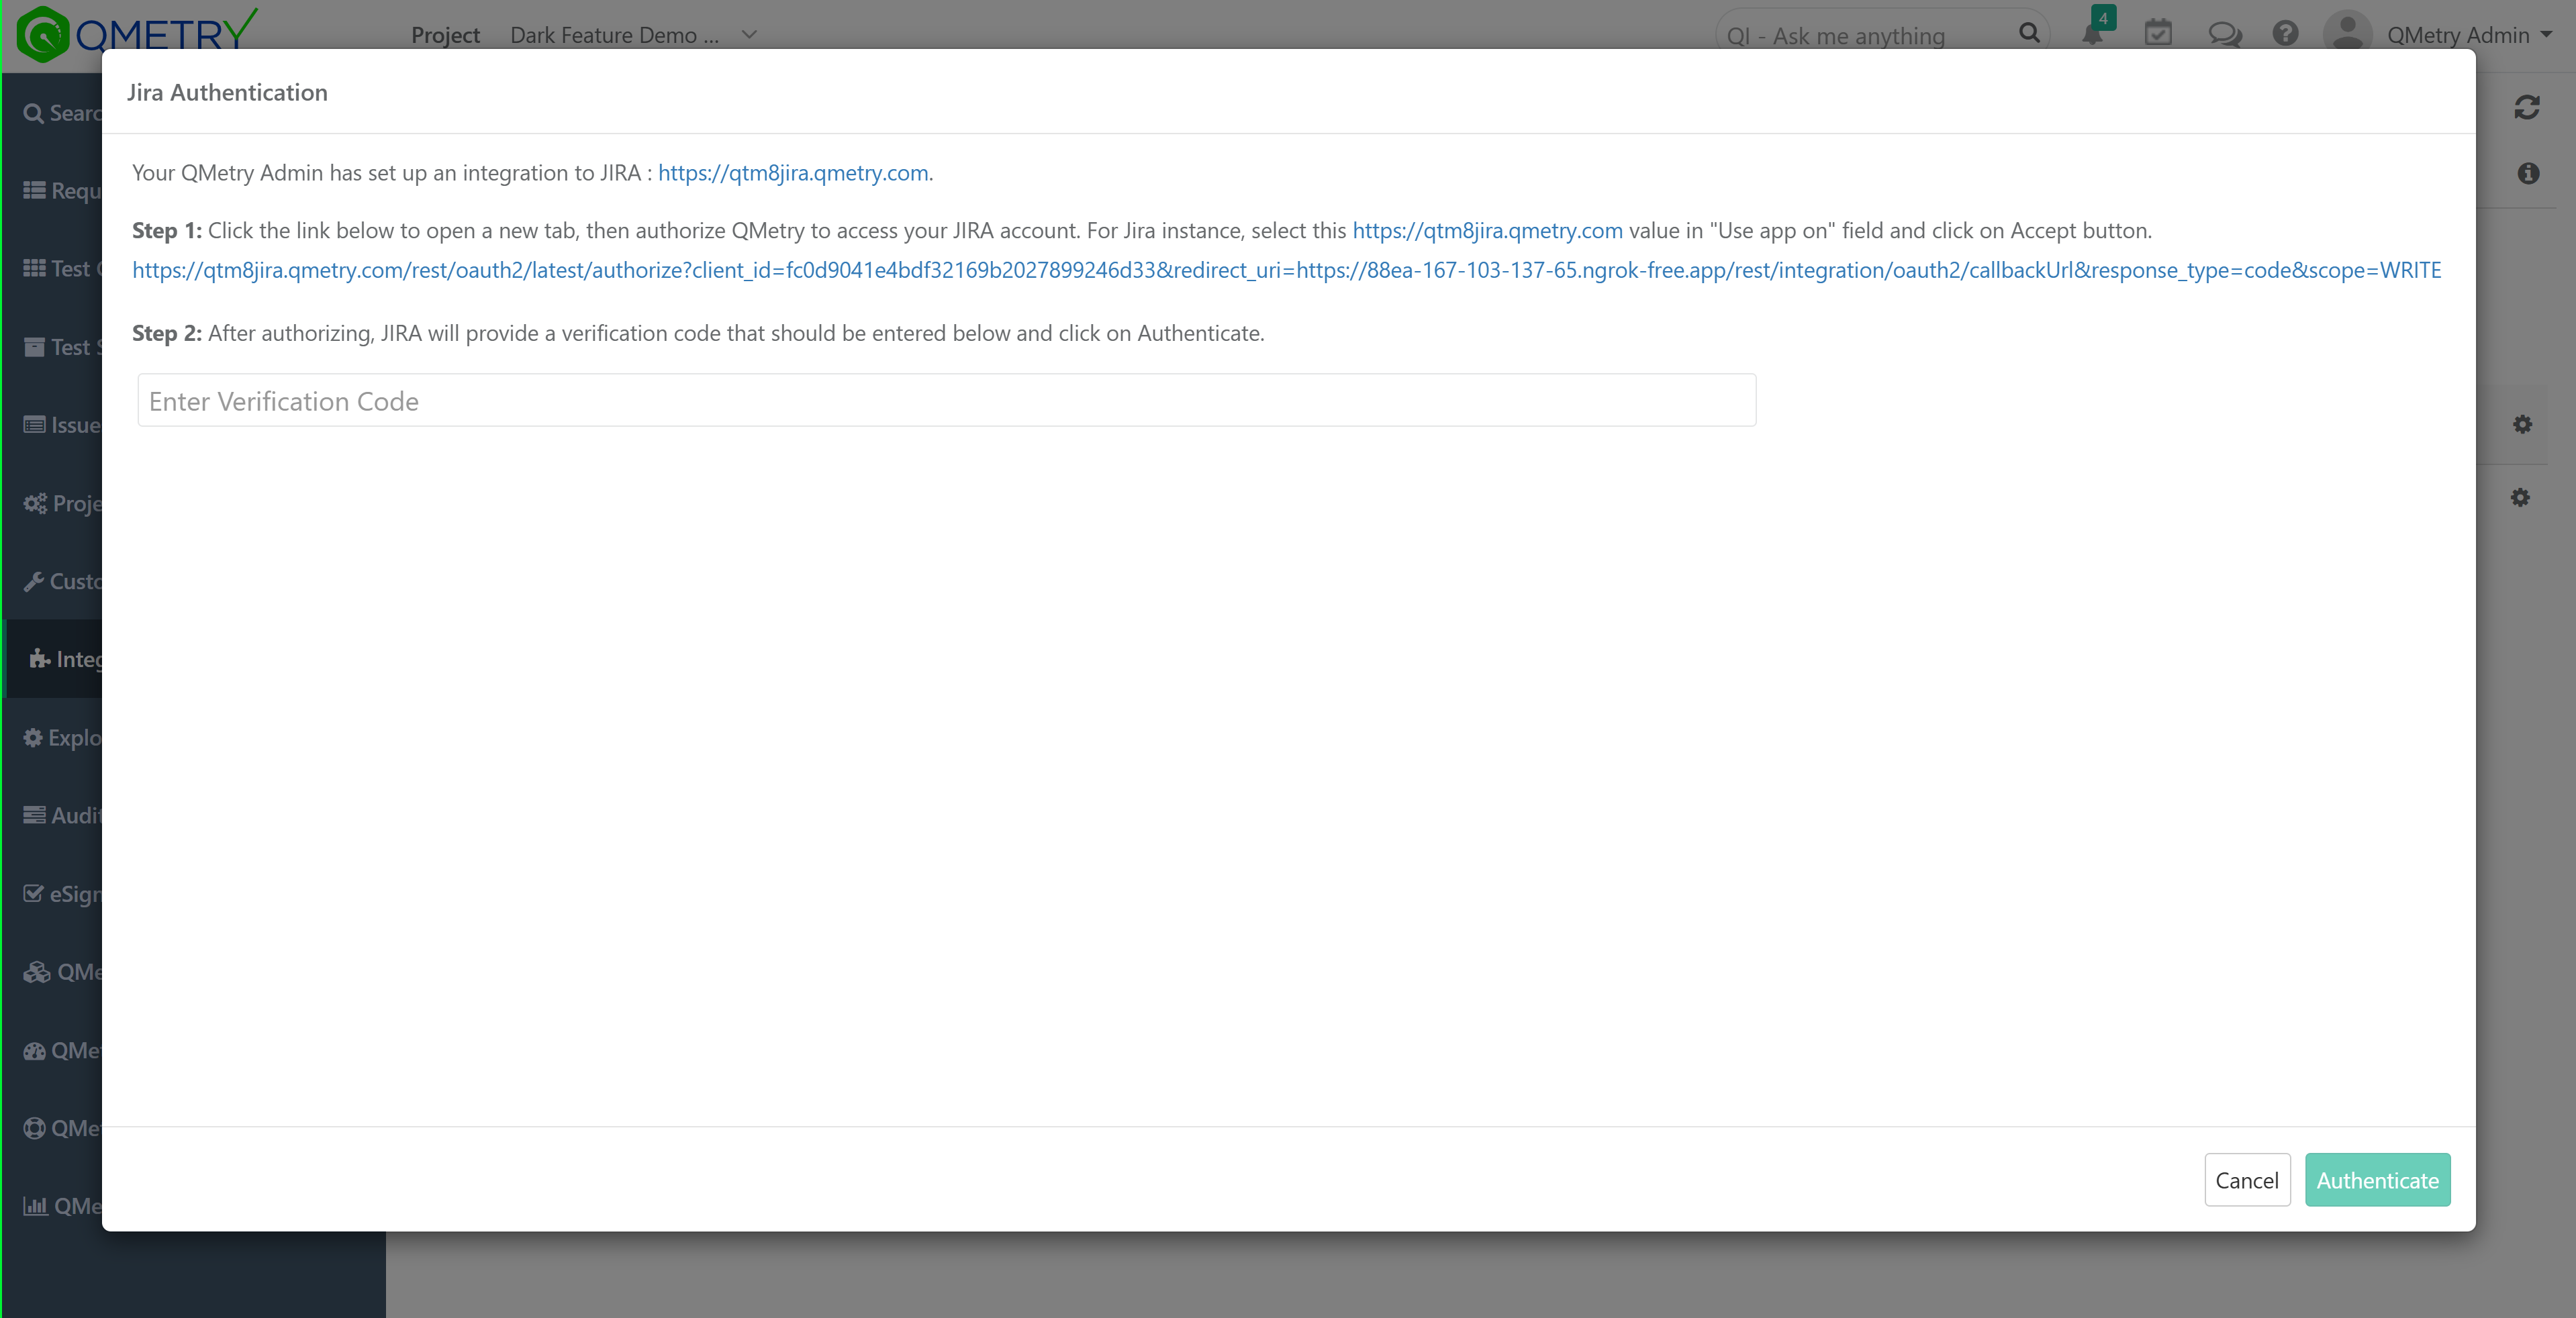Open the QMetry dashboard gauge icon in sidebar

click(35, 1050)
